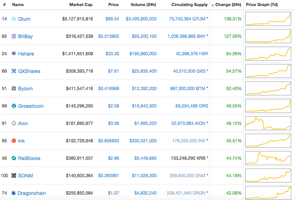Open the Qtum coin page link

24,19
